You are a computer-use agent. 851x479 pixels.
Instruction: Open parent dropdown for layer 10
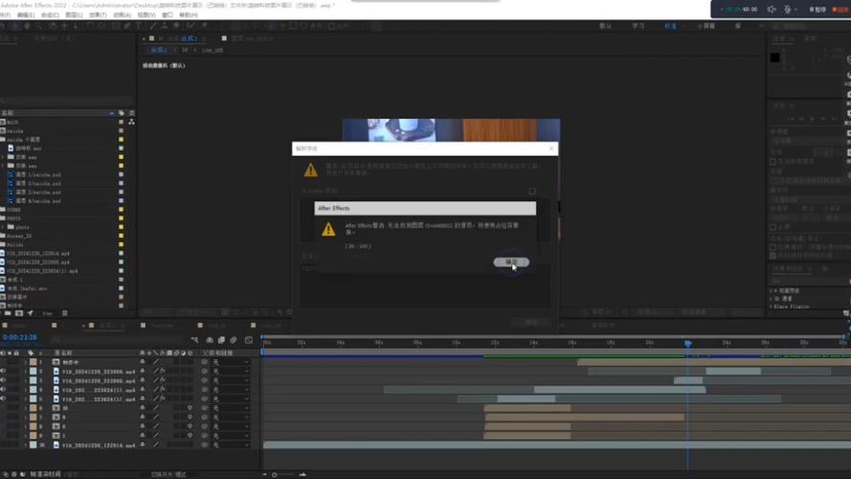tap(231, 445)
